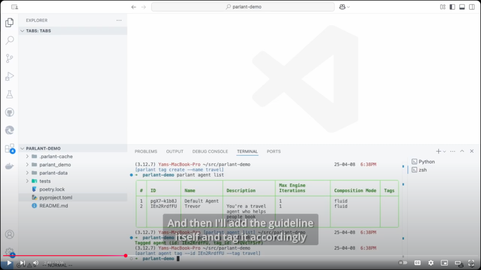Image resolution: width=481 pixels, height=270 pixels.
Task: Toggle the secondary side bar
Action: coord(472,7)
